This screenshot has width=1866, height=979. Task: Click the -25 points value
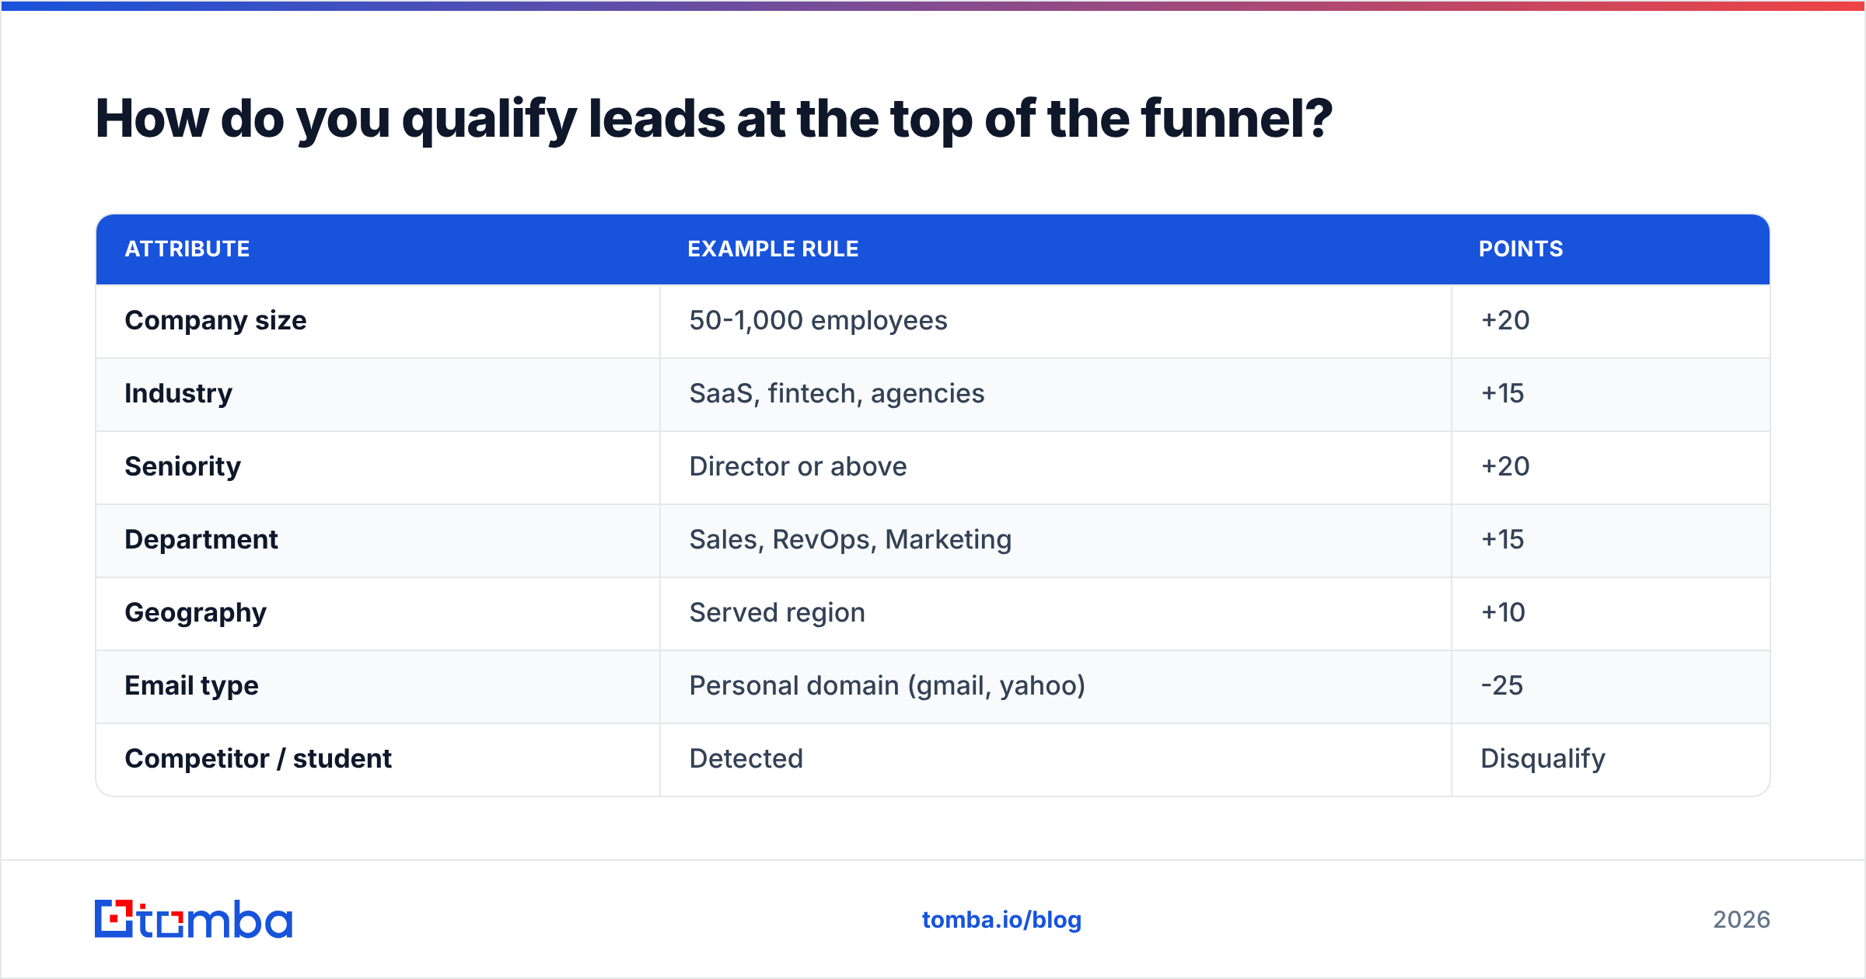click(x=1501, y=686)
